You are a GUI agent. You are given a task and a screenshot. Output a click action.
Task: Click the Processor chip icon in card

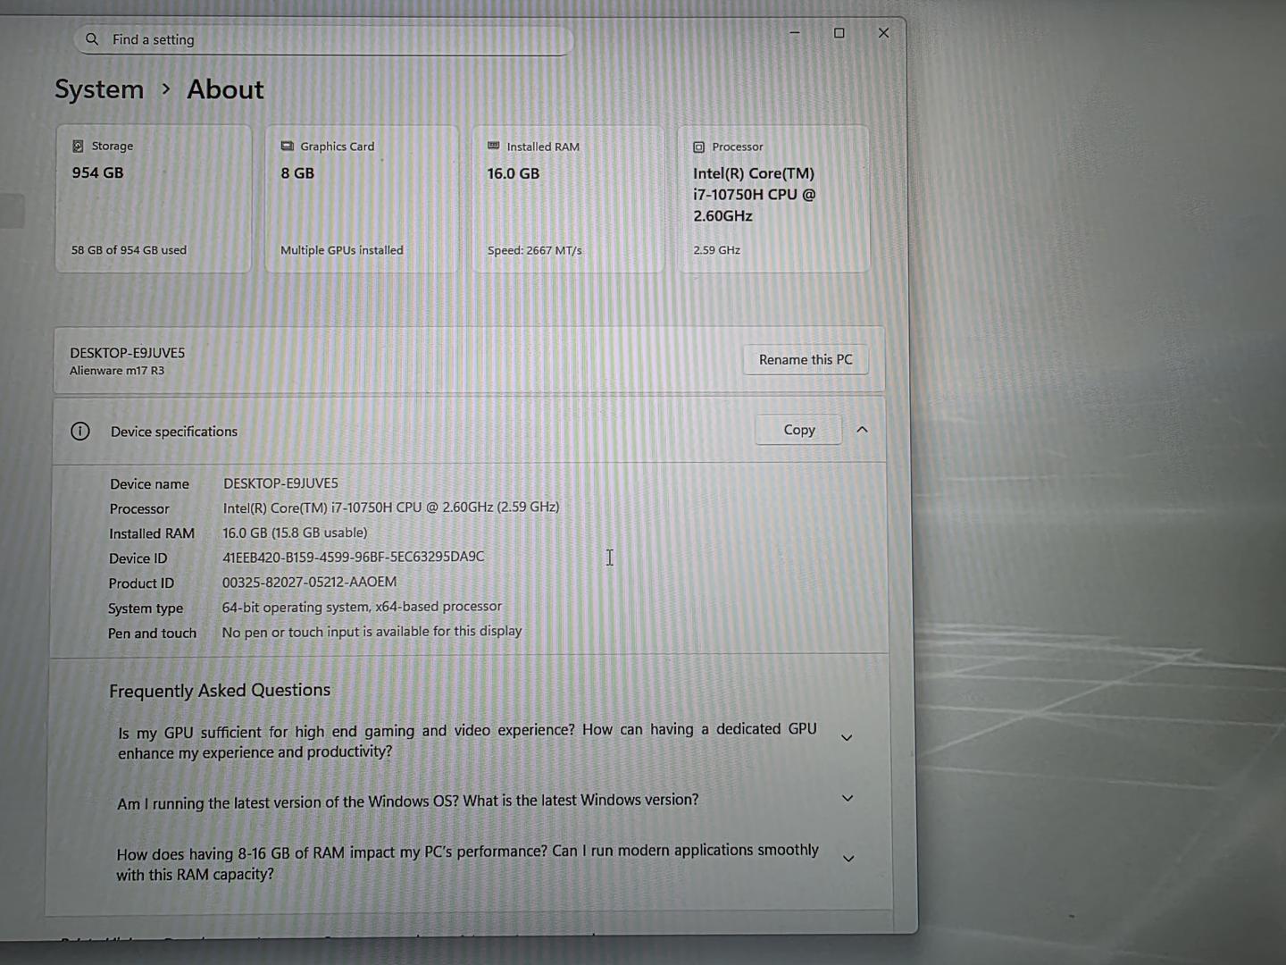coord(698,147)
